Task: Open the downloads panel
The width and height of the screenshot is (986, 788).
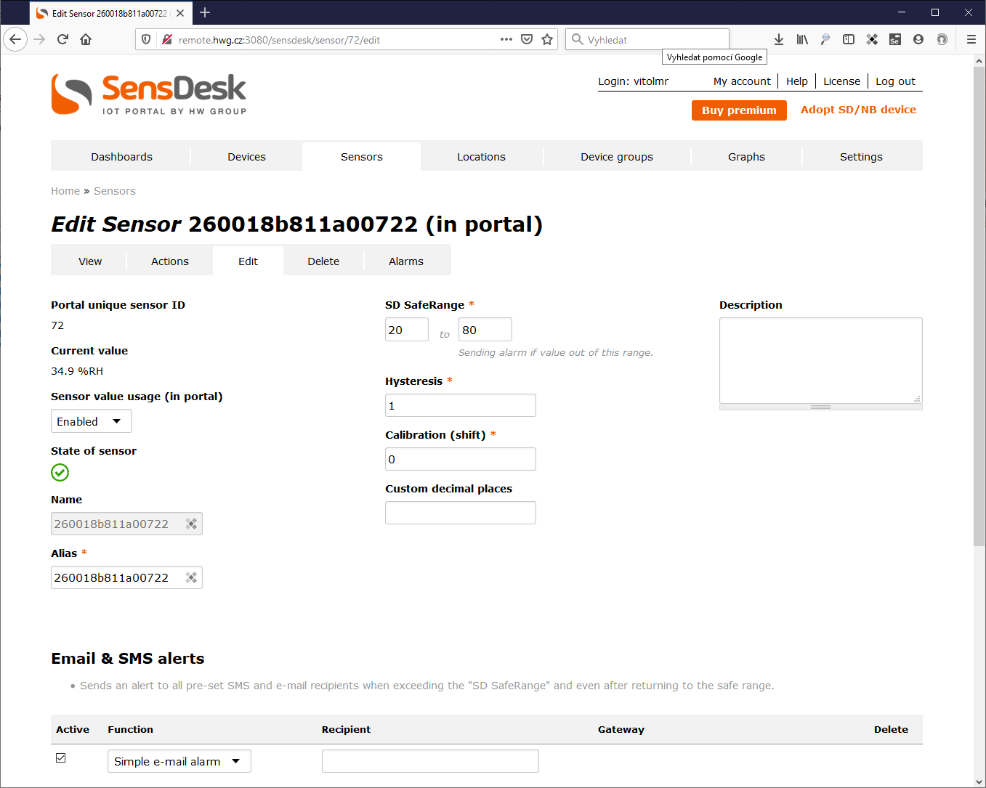Action: [x=779, y=39]
